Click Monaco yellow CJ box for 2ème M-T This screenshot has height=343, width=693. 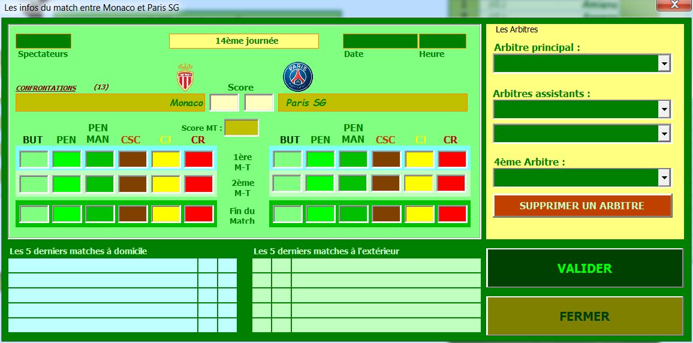click(166, 184)
